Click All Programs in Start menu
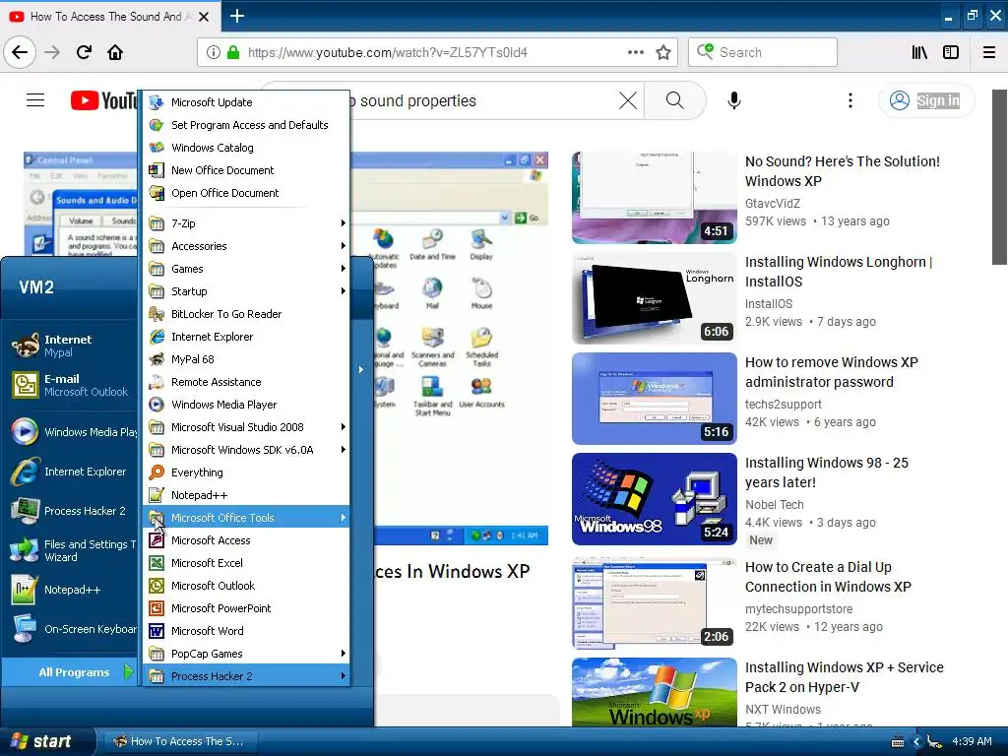Image resolution: width=1008 pixels, height=756 pixels. point(70,671)
